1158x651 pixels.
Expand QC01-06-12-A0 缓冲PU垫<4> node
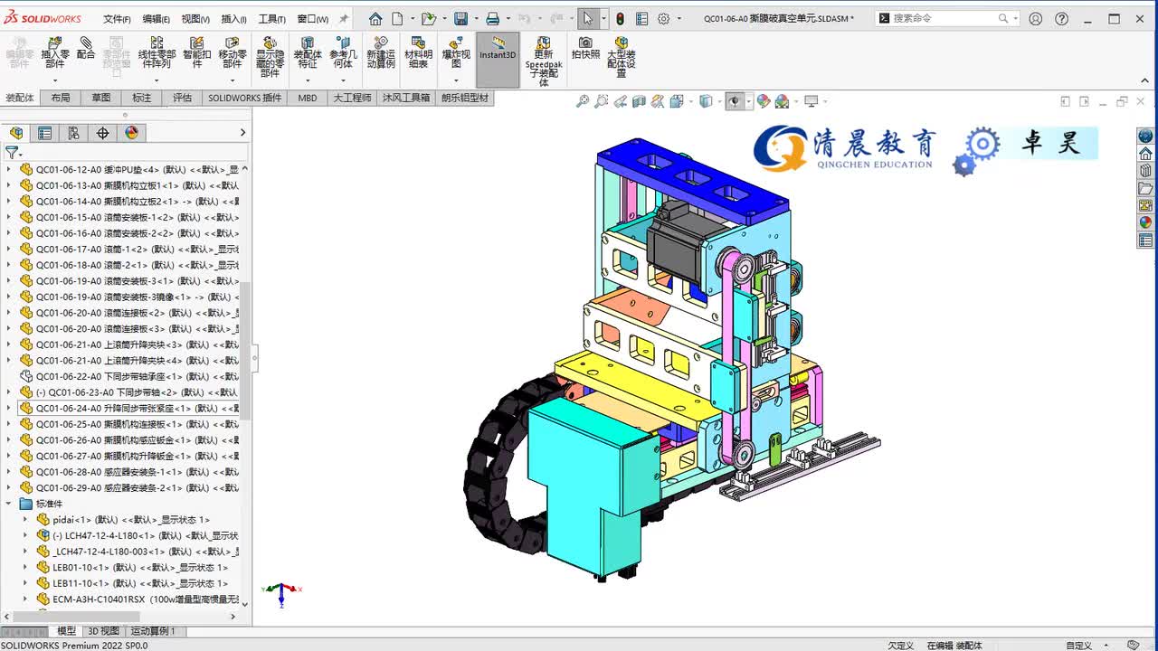(x=9, y=169)
